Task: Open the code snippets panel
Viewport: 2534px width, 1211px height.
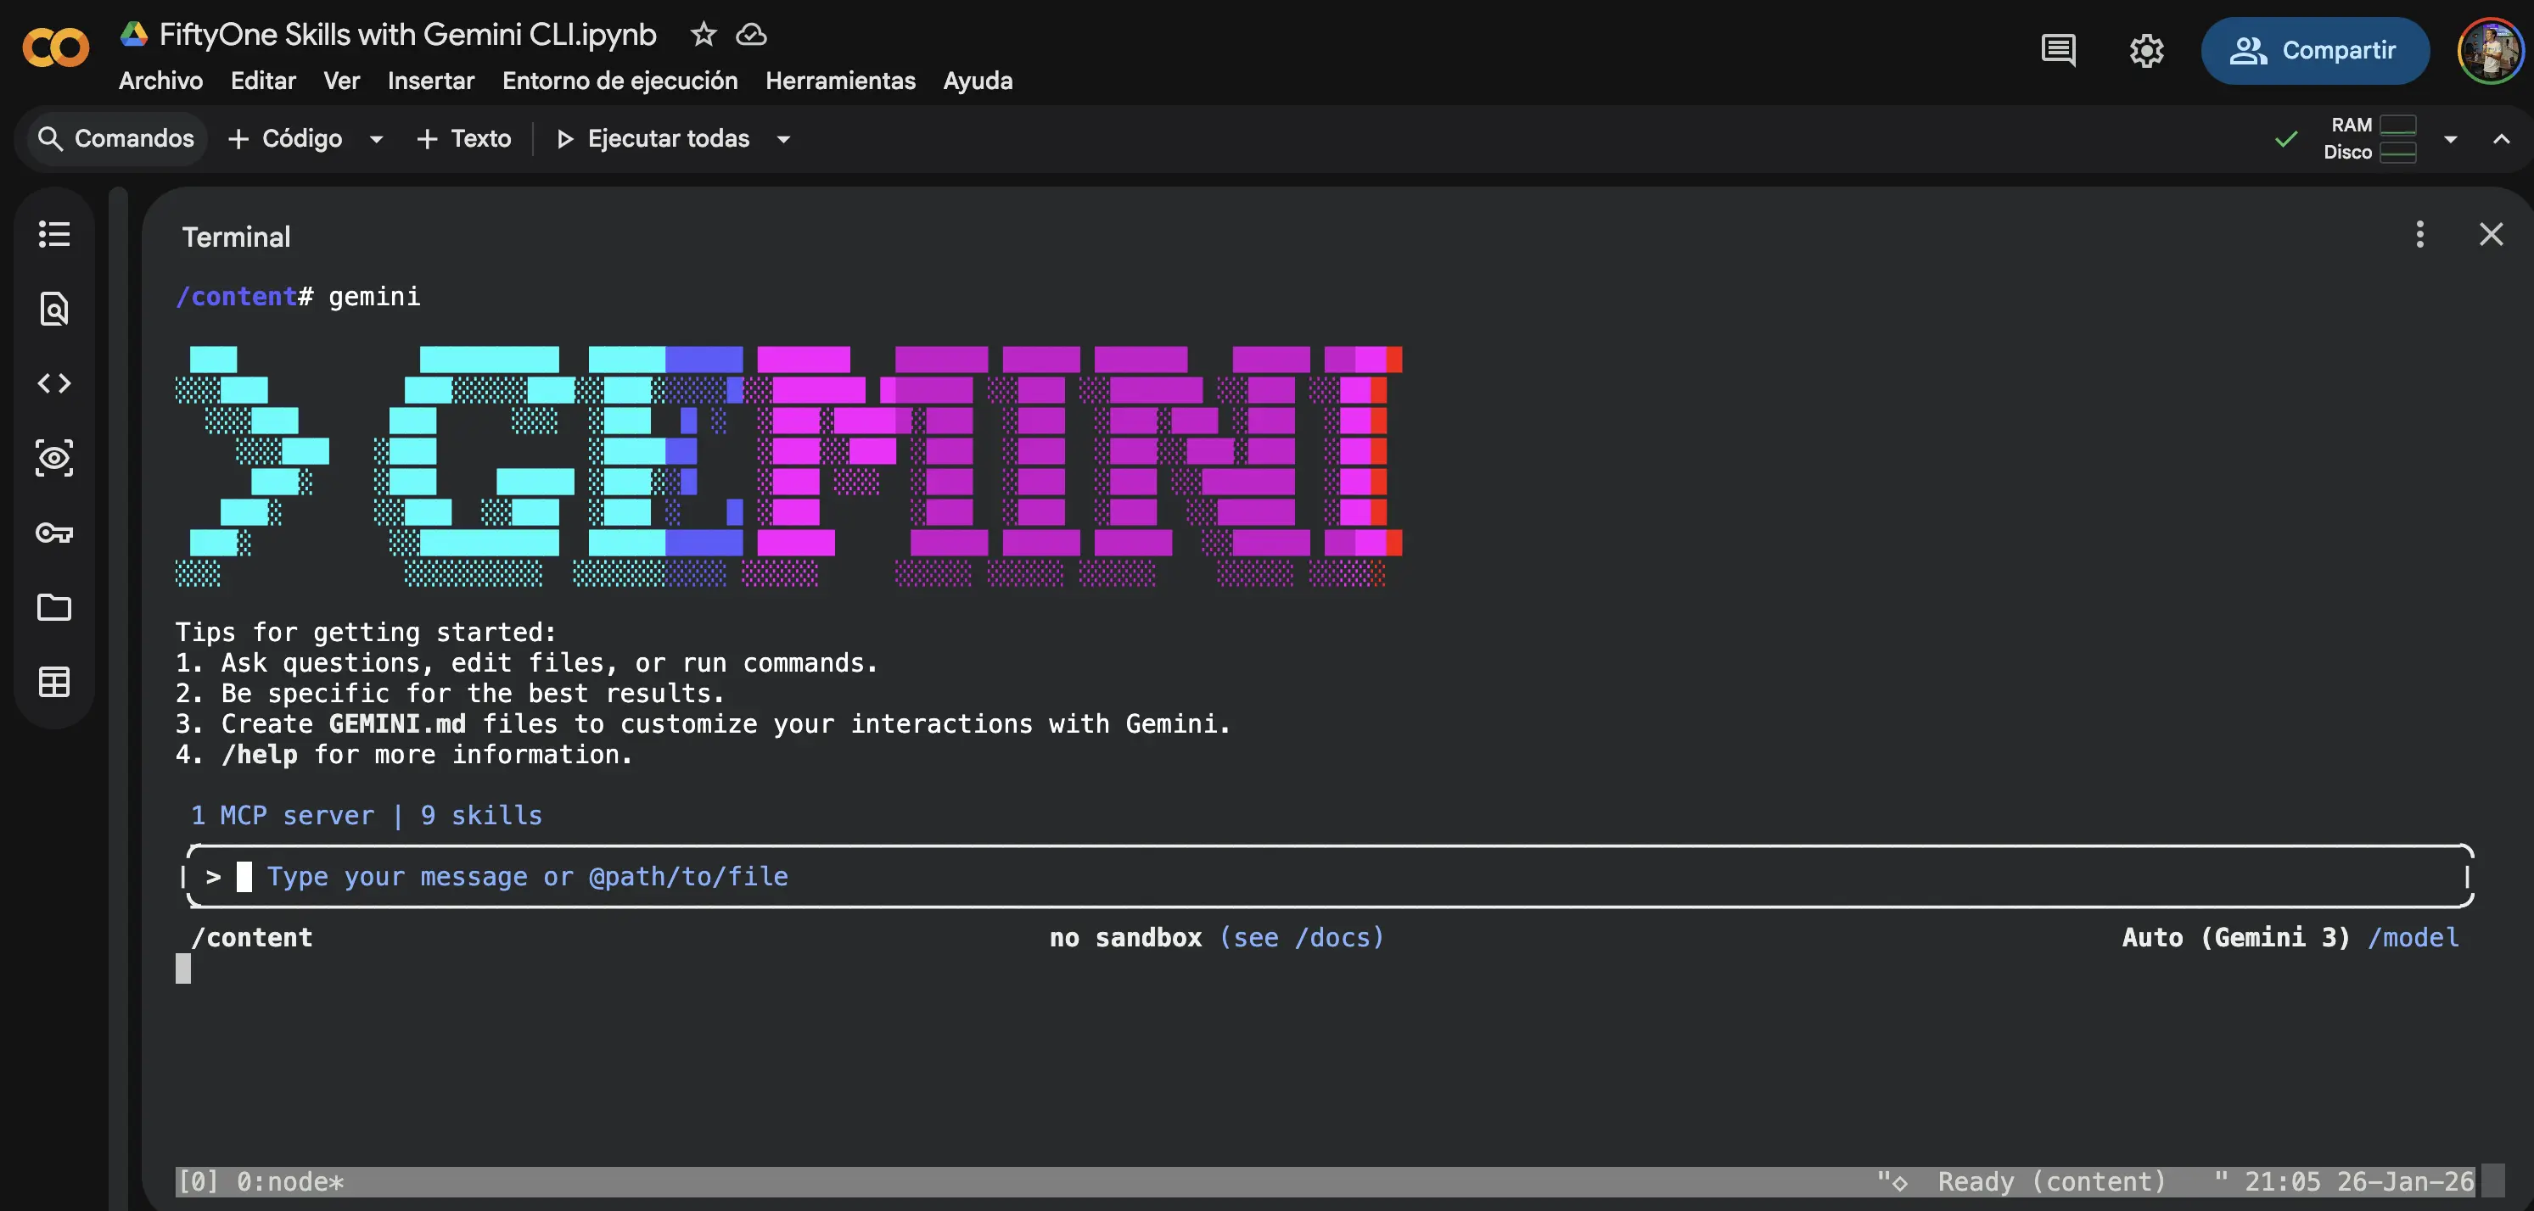Action: 54,383
